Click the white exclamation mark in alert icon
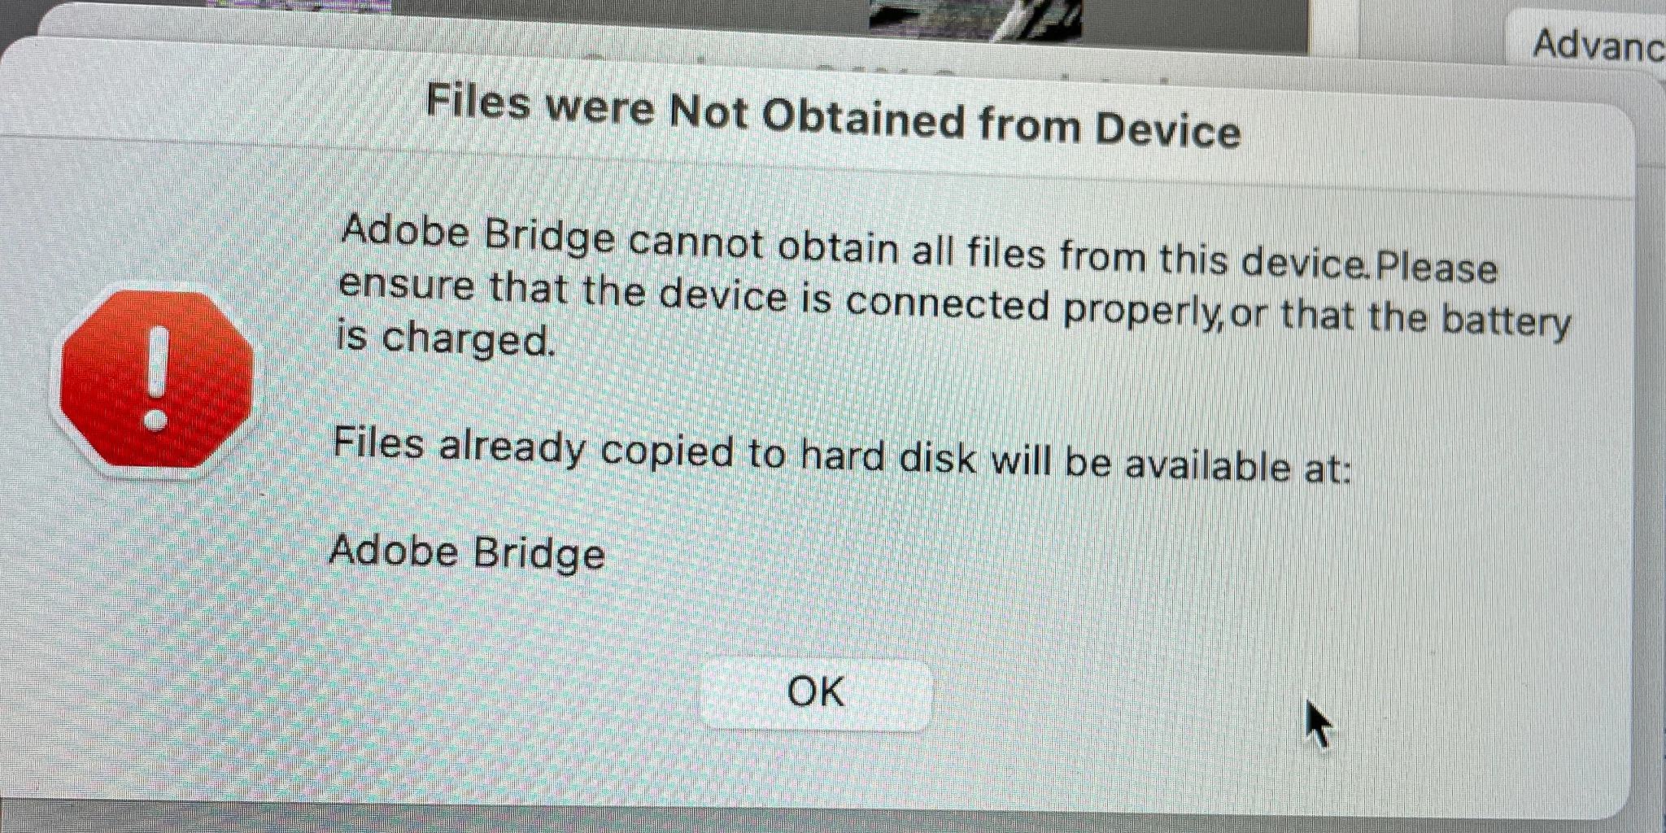 (x=155, y=377)
